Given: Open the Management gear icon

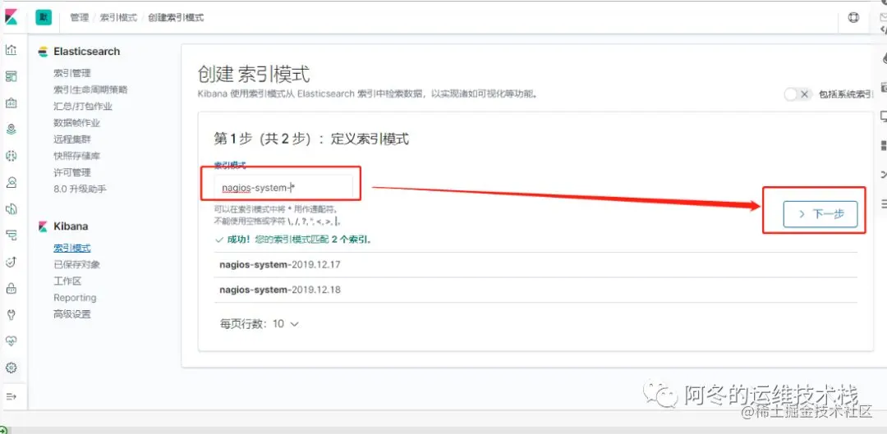Looking at the screenshot, I should point(11,368).
